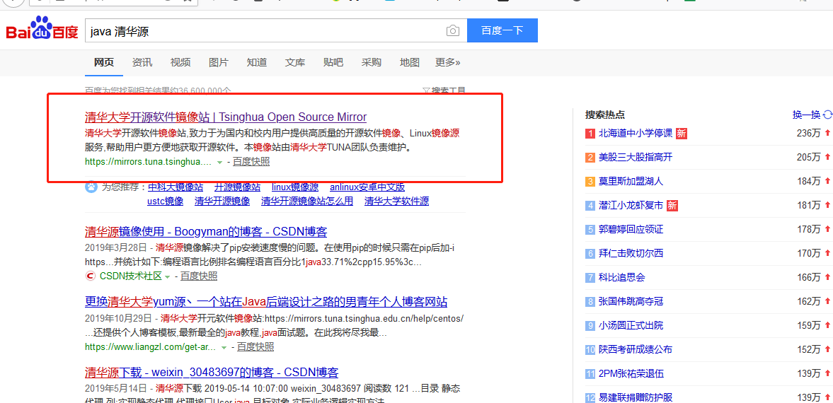Open the 图片 tab
833x403 pixels.
click(219, 63)
